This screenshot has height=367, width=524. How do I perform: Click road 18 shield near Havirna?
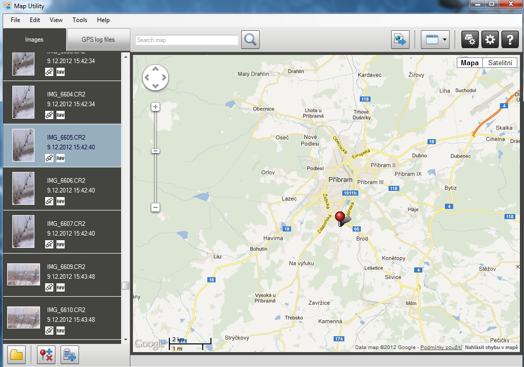point(287,229)
